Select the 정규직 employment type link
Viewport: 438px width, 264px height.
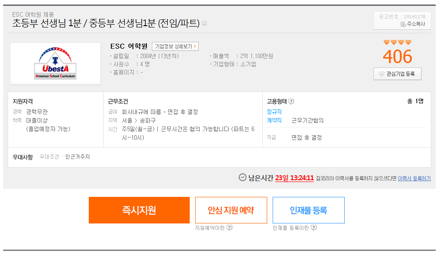[x=274, y=112]
